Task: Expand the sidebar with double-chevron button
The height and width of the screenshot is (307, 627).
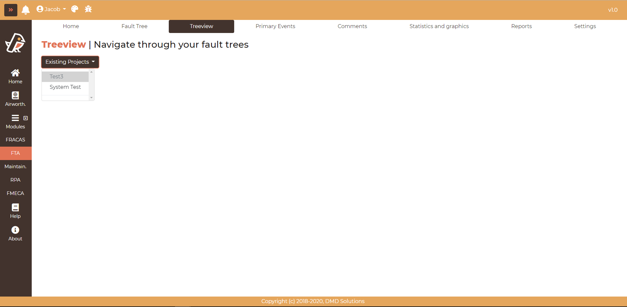Action: [x=10, y=10]
